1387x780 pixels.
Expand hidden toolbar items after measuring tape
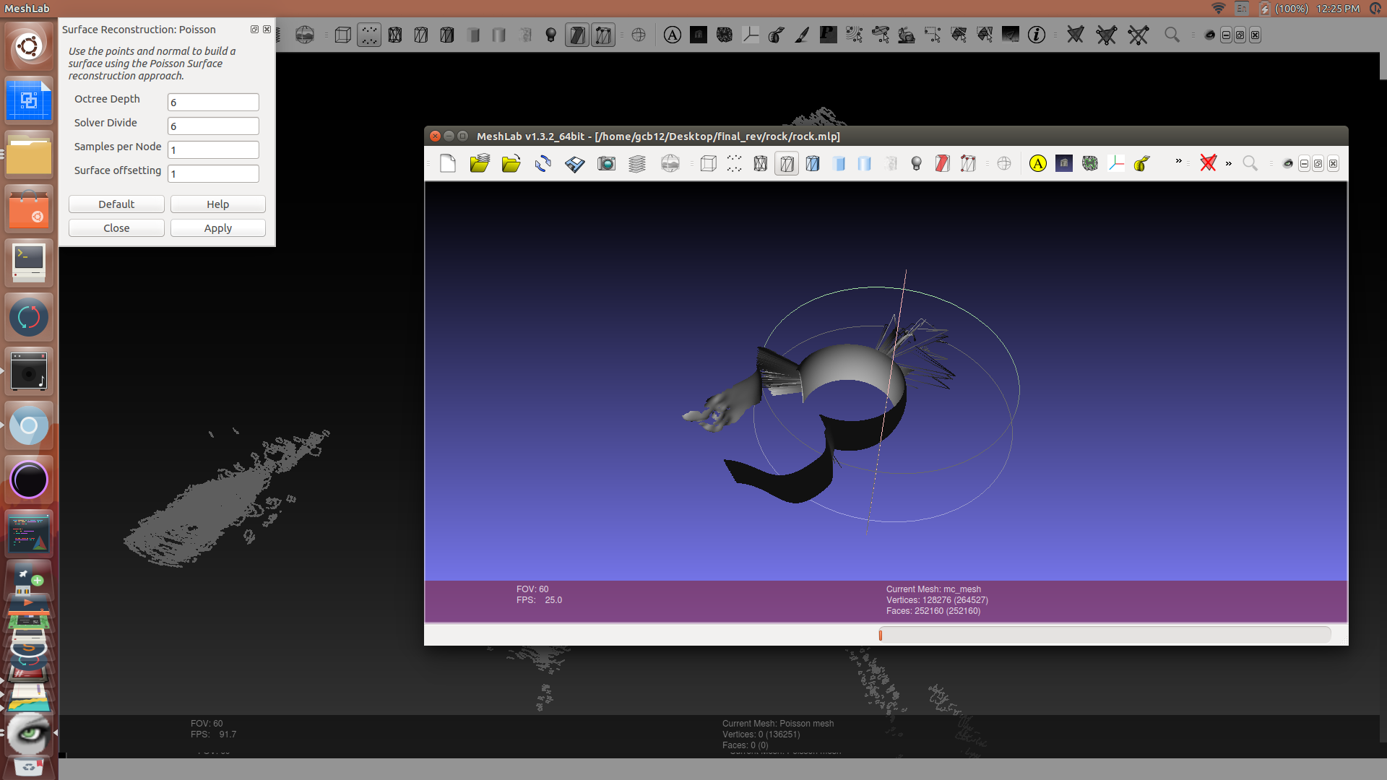tap(1178, 161)
